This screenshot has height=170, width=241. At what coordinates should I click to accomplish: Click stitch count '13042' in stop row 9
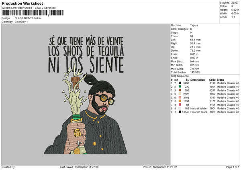click(186, 112)
